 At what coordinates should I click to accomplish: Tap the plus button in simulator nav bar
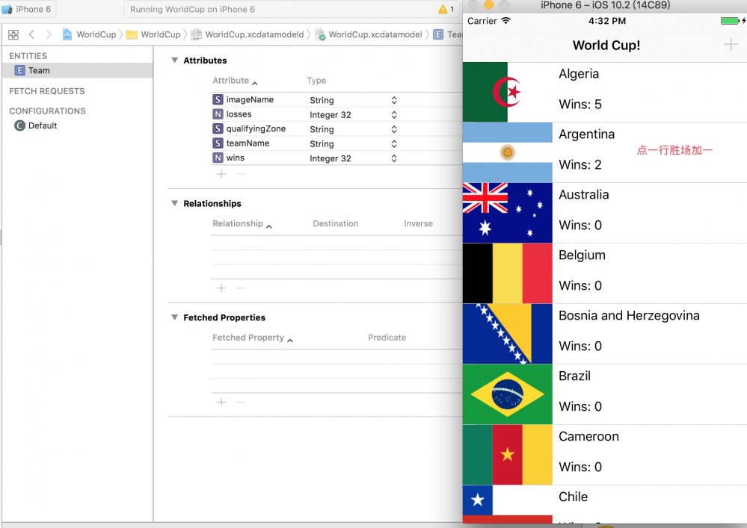pos(731,45)
